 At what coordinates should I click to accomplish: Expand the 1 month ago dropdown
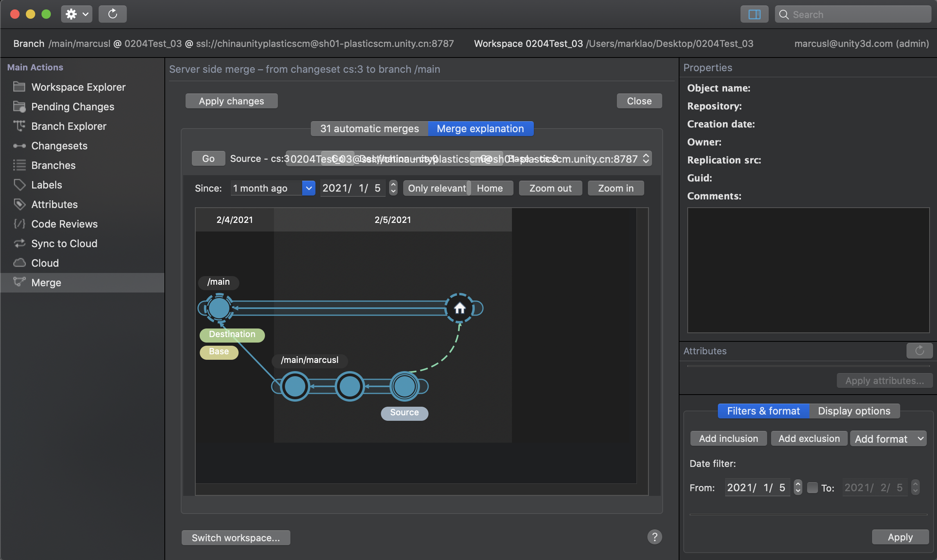click(308, 188)
